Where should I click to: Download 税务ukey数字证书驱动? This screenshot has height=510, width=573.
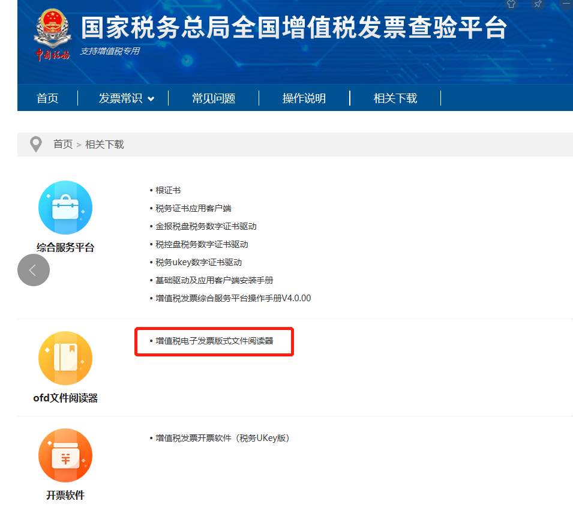pos(199,262)
